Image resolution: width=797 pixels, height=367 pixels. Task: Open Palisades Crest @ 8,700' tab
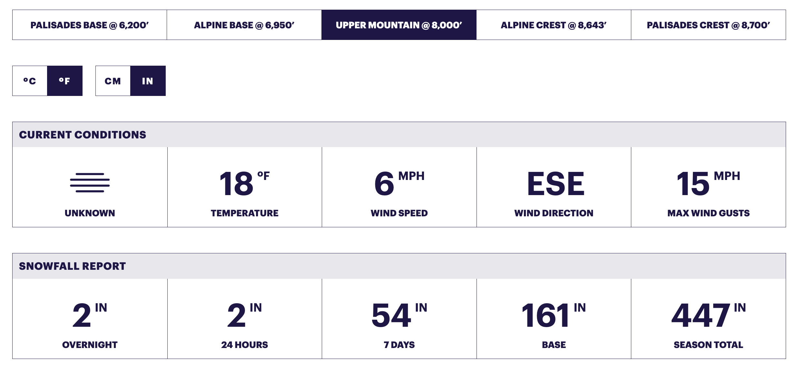[x=708, y=25]
